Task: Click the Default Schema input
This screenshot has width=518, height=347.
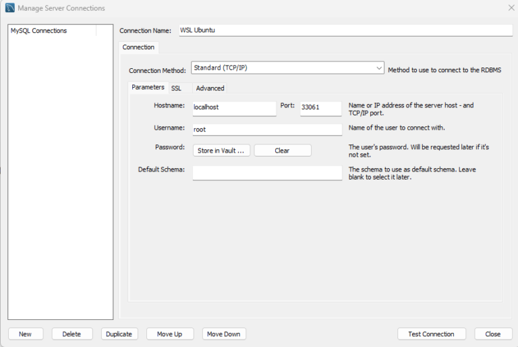Action: coord(267,173)
